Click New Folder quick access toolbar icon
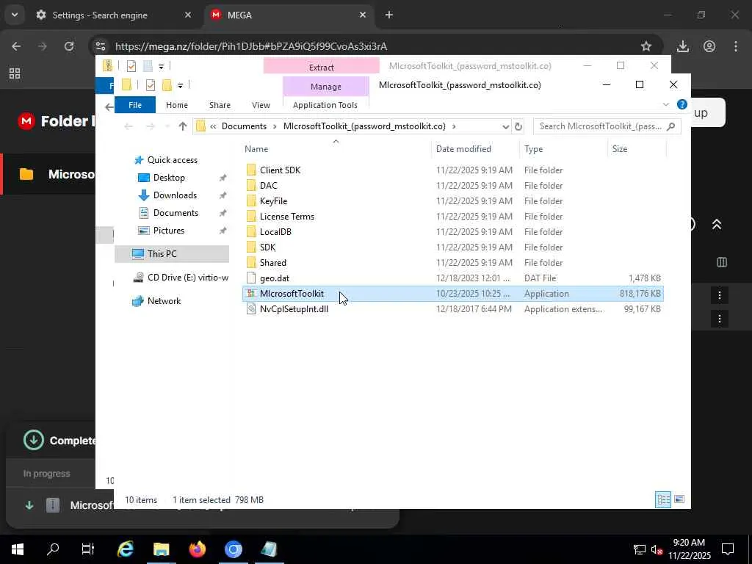 tap(167, 85)
